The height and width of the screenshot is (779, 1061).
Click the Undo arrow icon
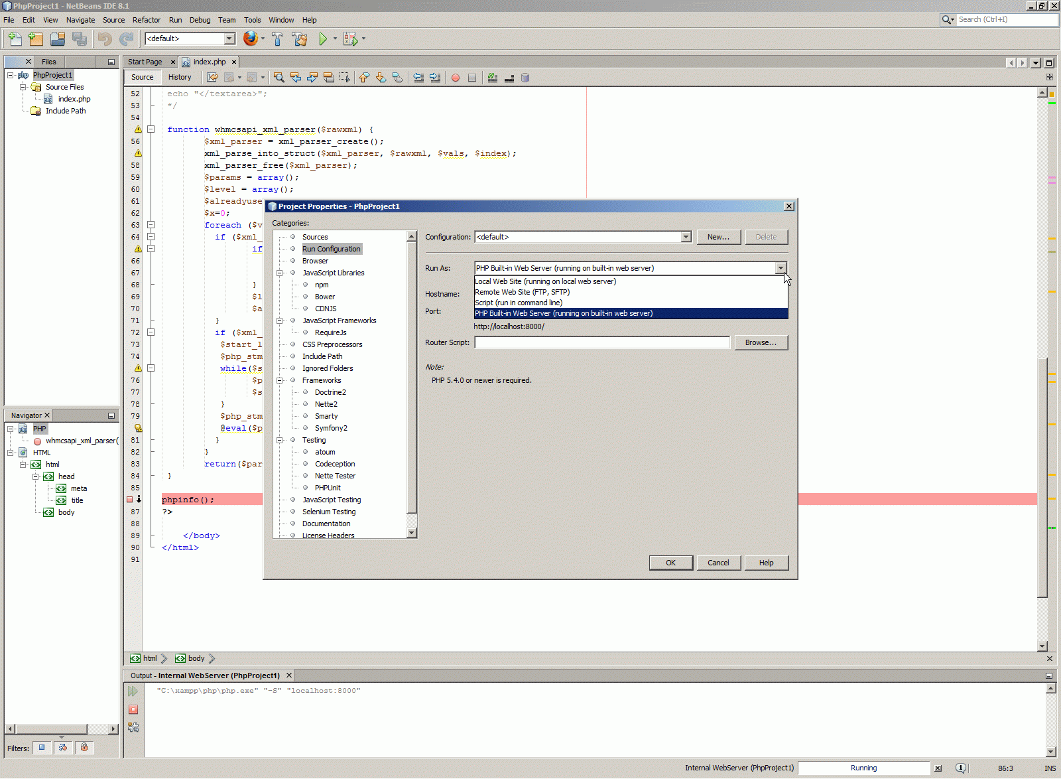click(x=105, y=39)
